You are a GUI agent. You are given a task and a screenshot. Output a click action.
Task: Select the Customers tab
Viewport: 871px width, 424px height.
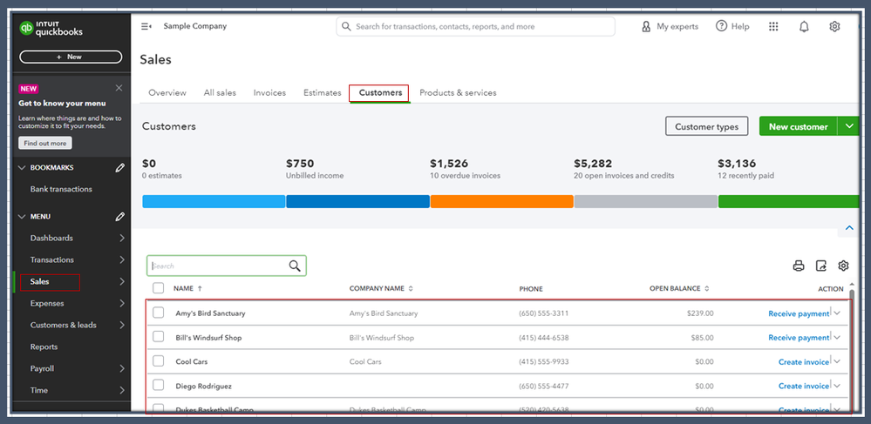pyautogui.click(x=380, y=92)
